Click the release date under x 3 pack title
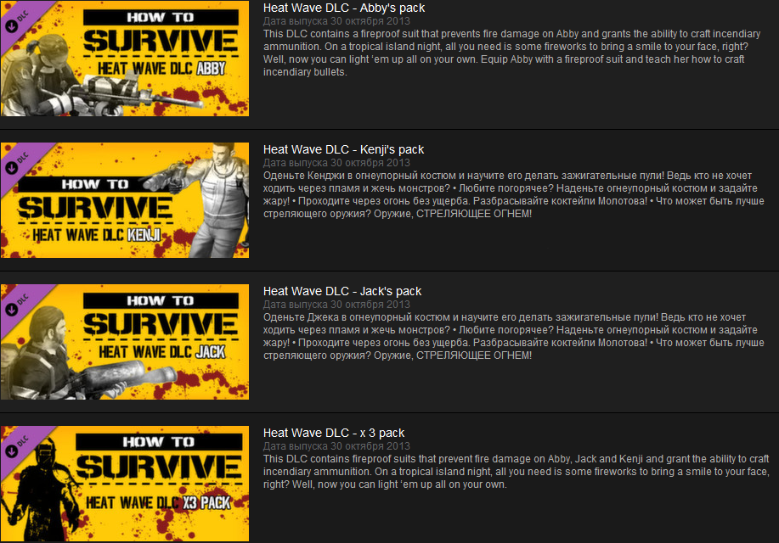 pyautogui.click(x=336, y=446)
